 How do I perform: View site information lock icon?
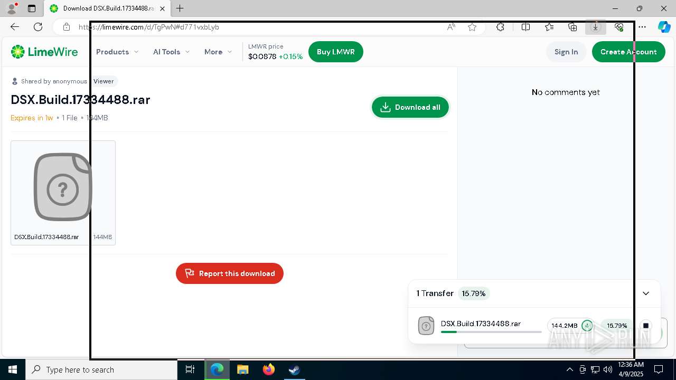click(x=66, y=27)
